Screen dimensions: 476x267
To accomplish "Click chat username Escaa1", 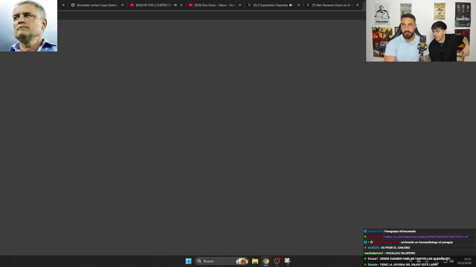I will coord(373,259).
